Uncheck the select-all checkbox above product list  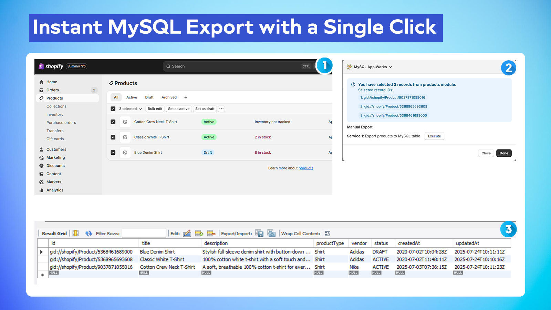113,108
